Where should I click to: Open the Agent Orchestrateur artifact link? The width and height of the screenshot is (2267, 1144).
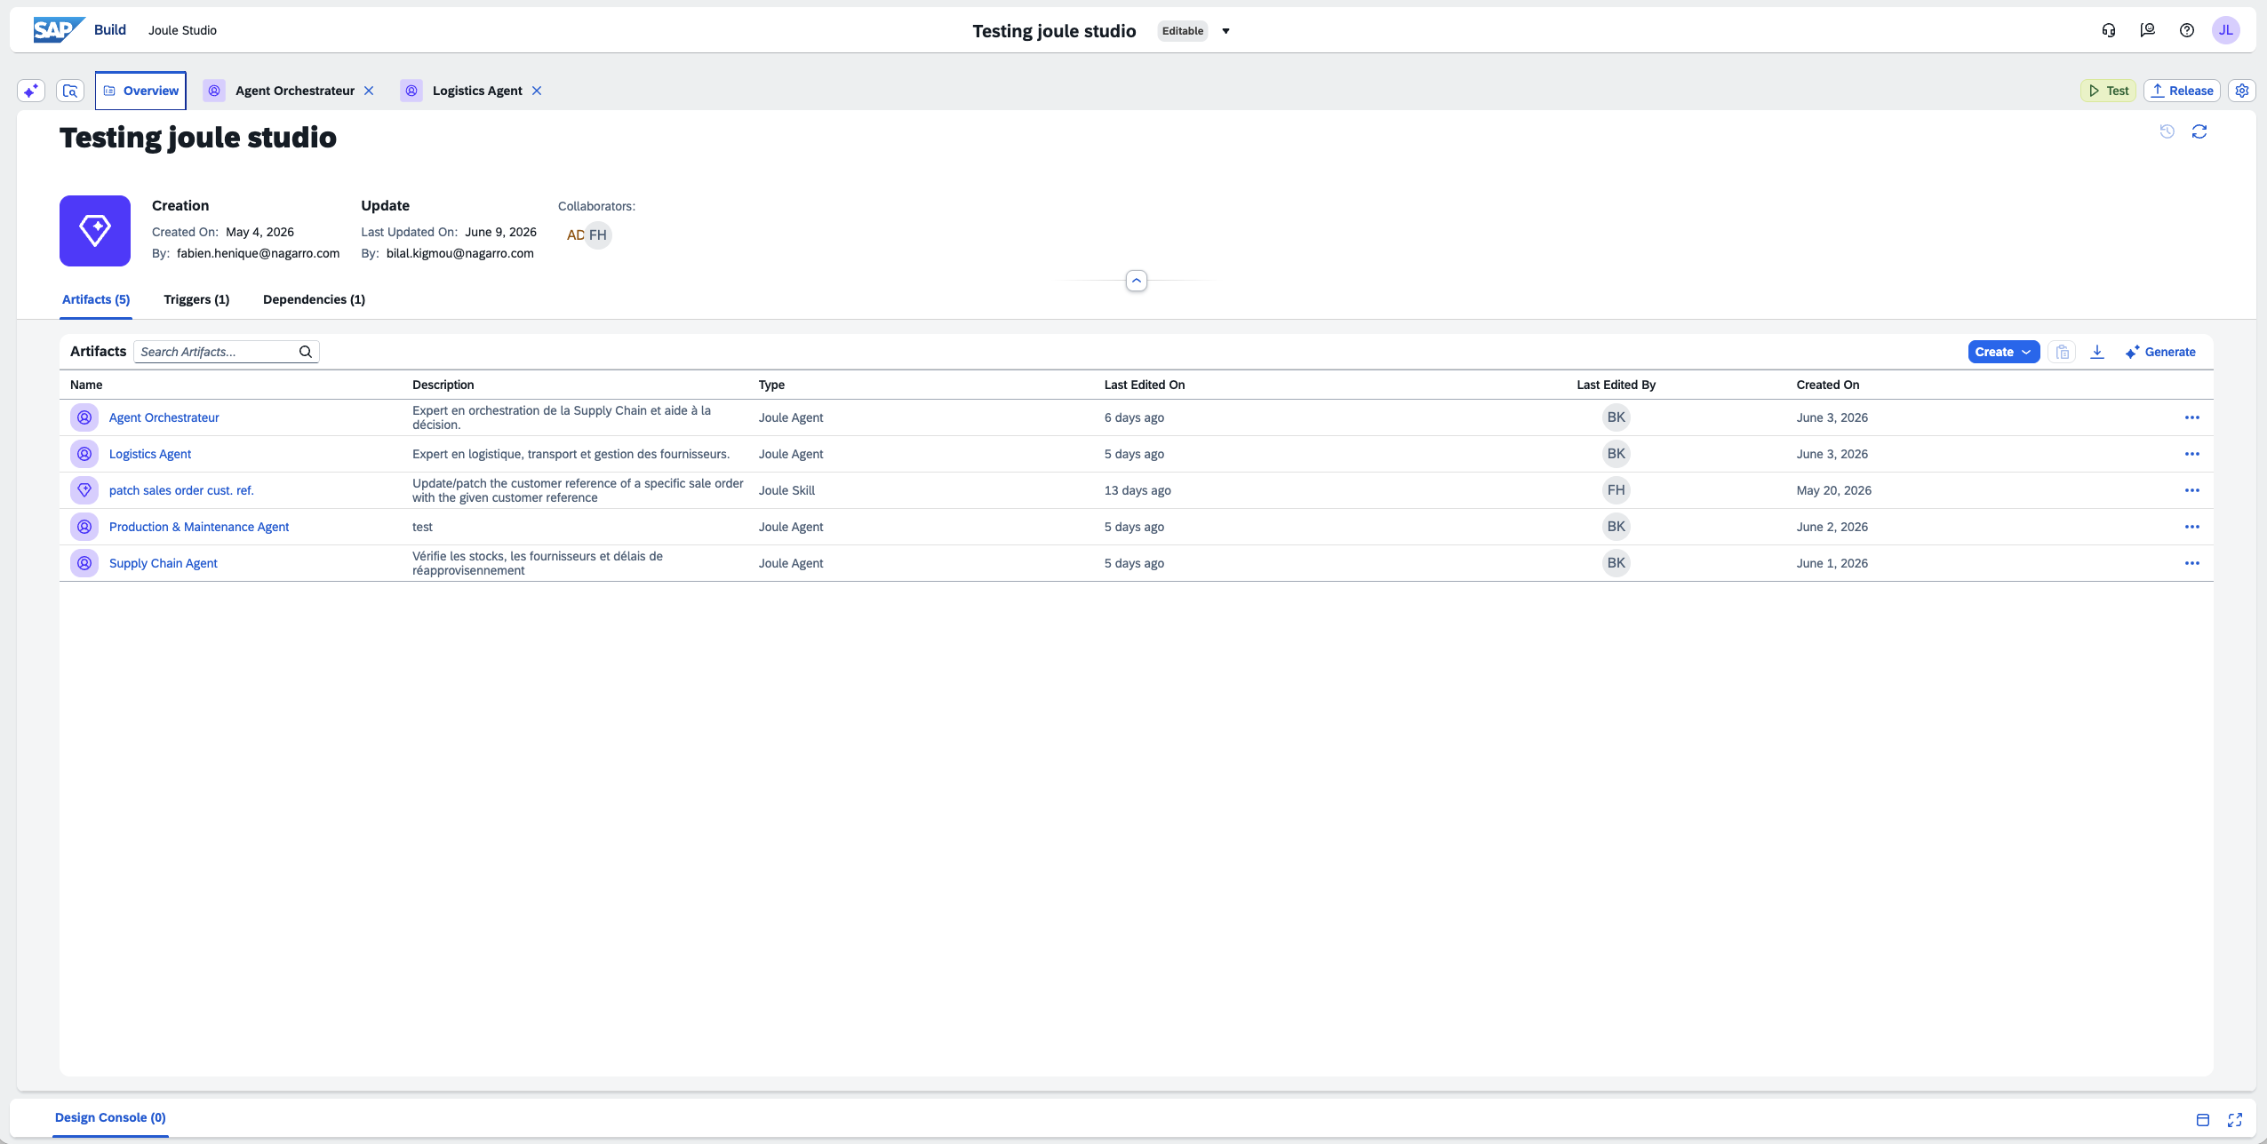point(164,417)
